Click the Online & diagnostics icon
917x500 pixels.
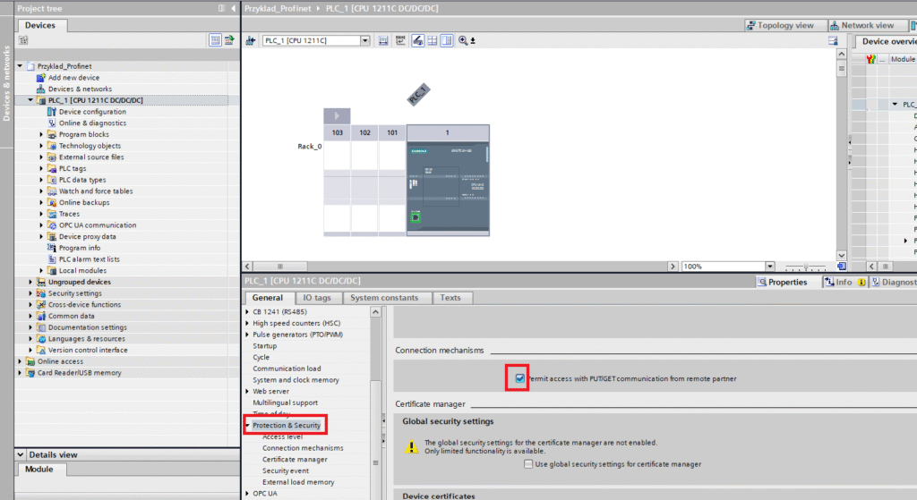[x=52, y=123]
